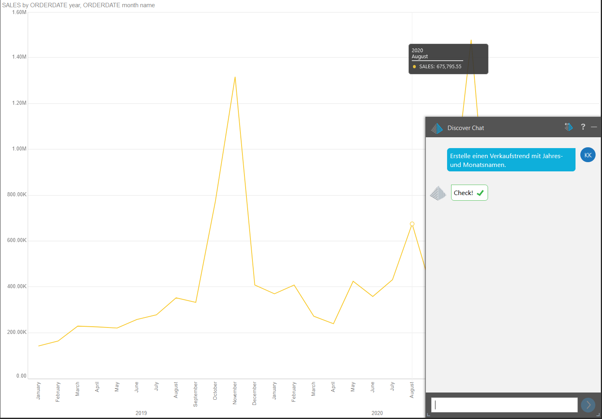
Task: Focus the chat message input field
Action: click(504, 405)
